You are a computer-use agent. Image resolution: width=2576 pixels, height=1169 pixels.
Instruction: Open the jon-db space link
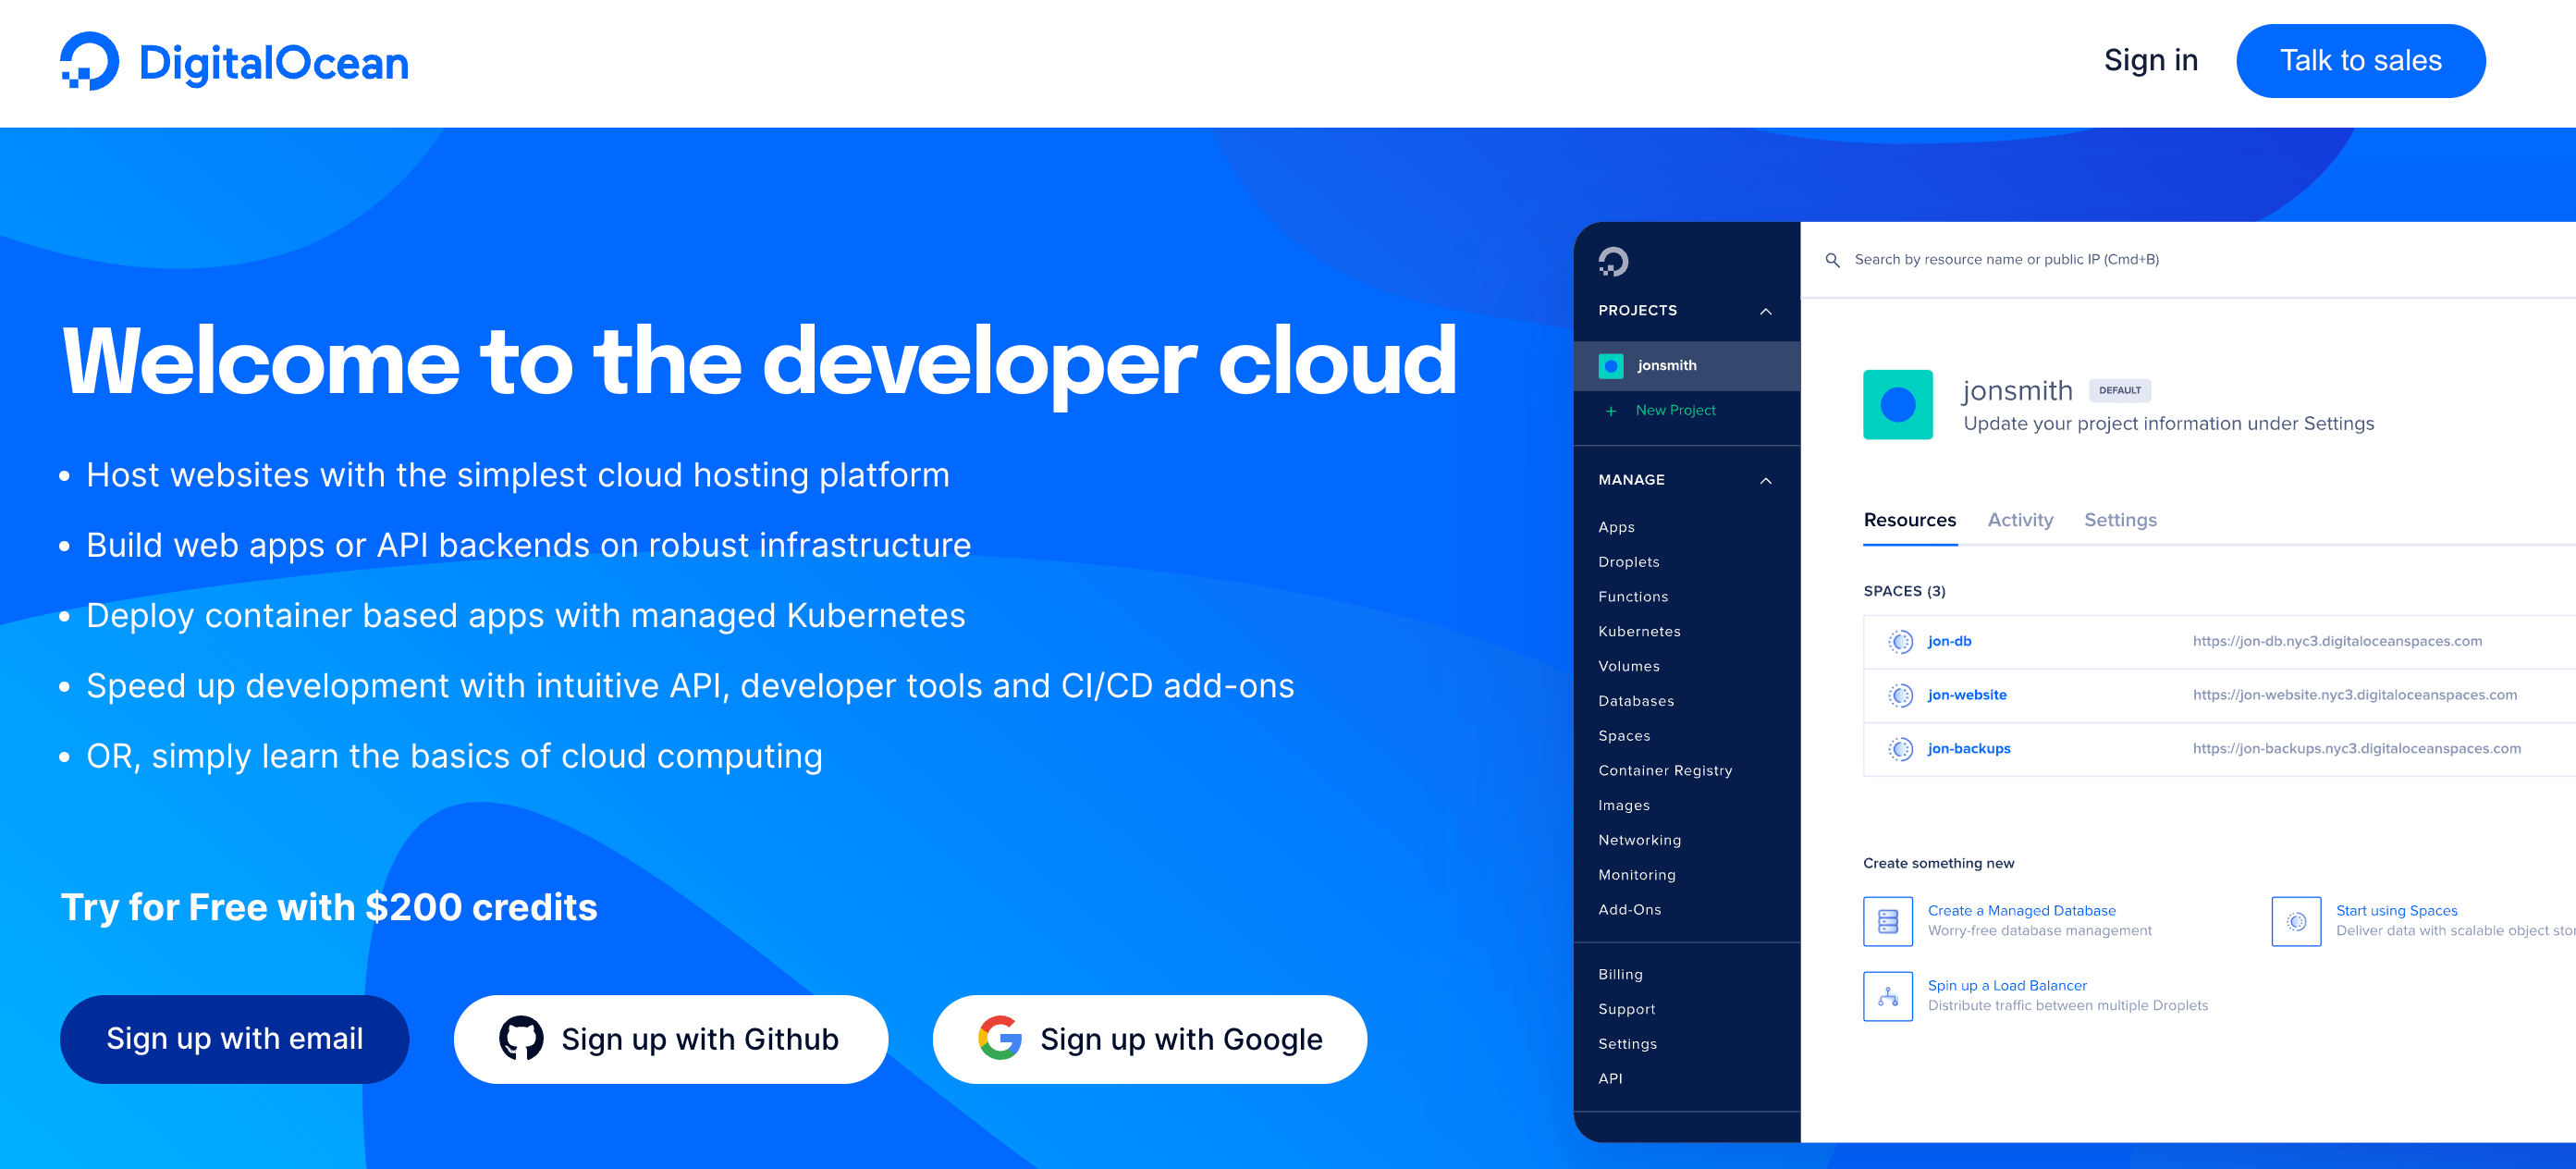coord(1949,642)
